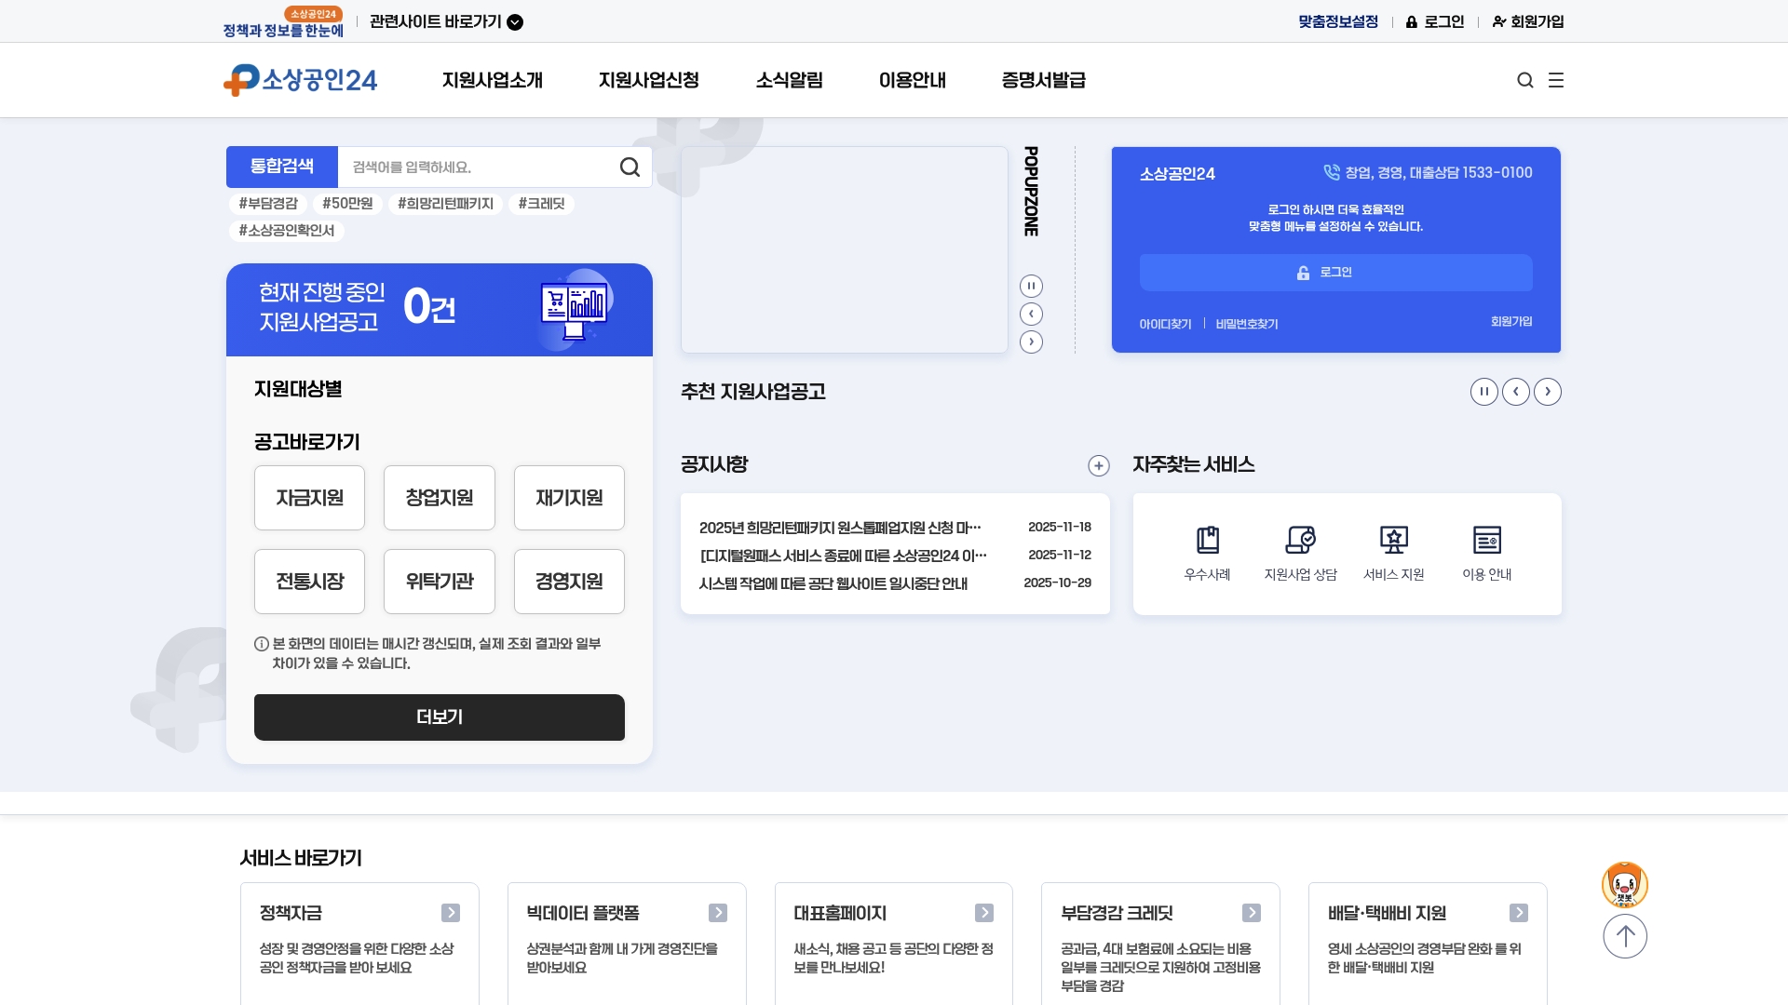Open the chatbot mascot icon
The width and height of the screenshot is (1788, 1005).
pyautogui.click(x=1625, y=884)
